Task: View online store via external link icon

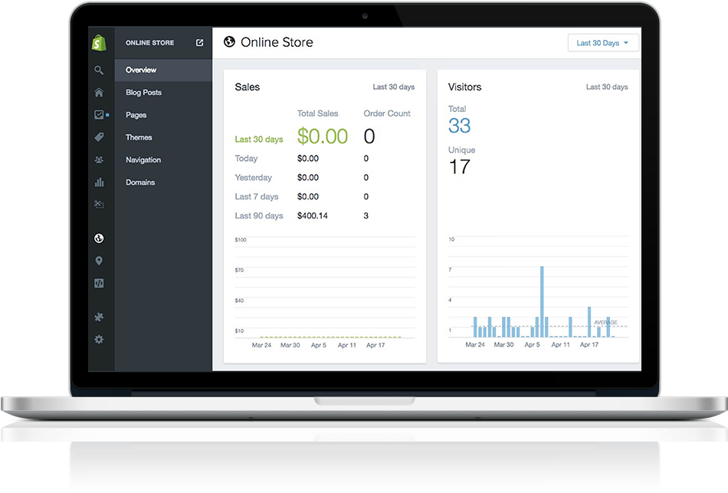Action: [200, 43]
